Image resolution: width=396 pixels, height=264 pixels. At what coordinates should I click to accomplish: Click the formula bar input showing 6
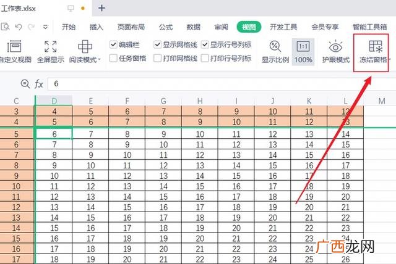tap(222, 84)
